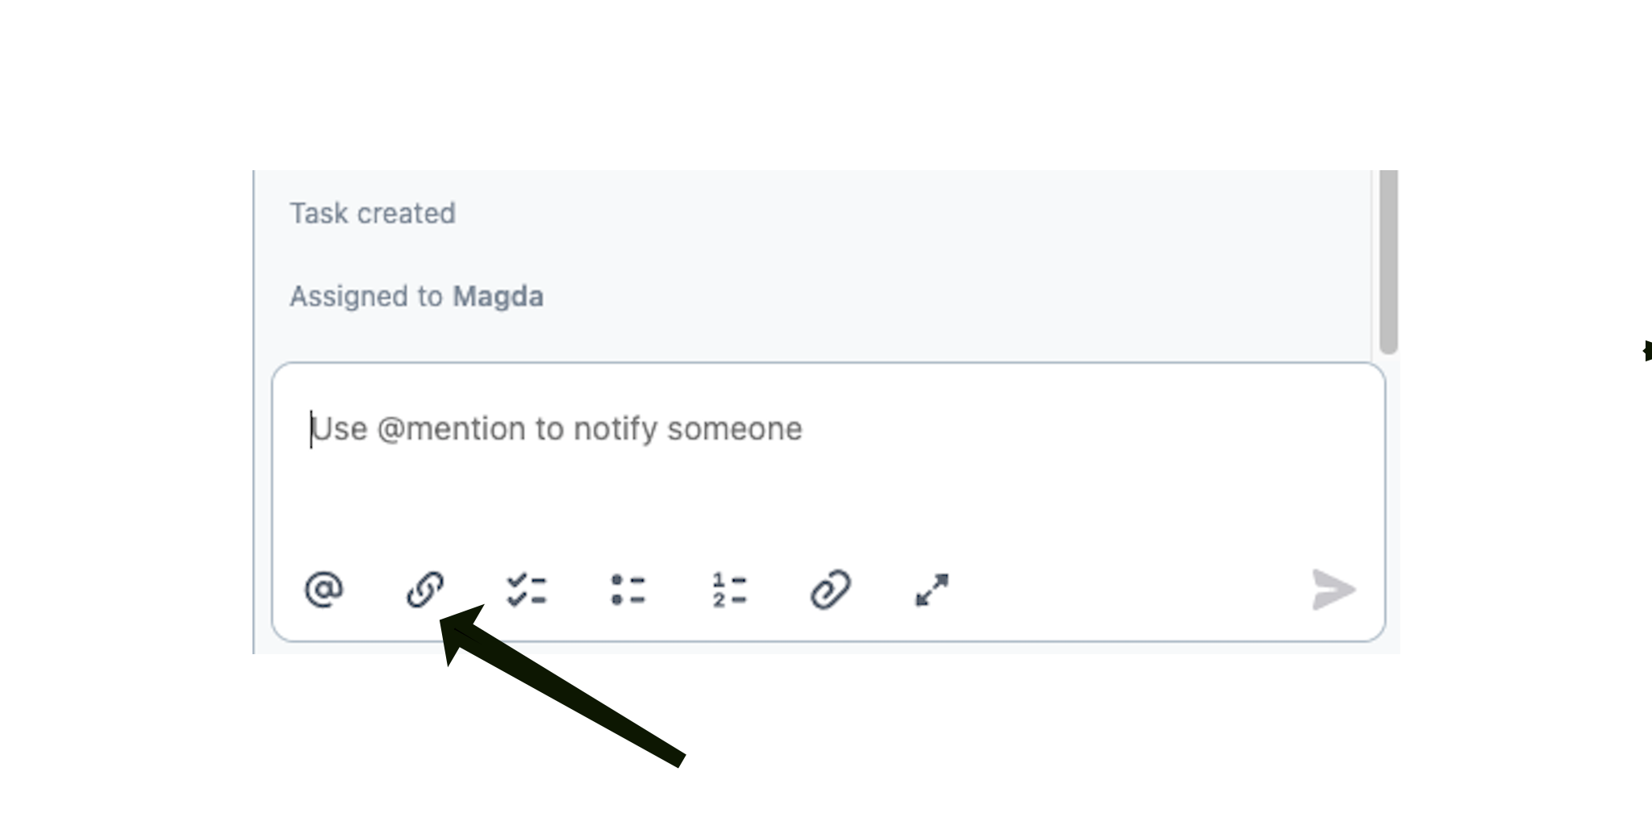Image resolution: width=1652 pixels, height=826 pixels.
Task: Insert a bulleted list
Action: (x=628, y=590)
